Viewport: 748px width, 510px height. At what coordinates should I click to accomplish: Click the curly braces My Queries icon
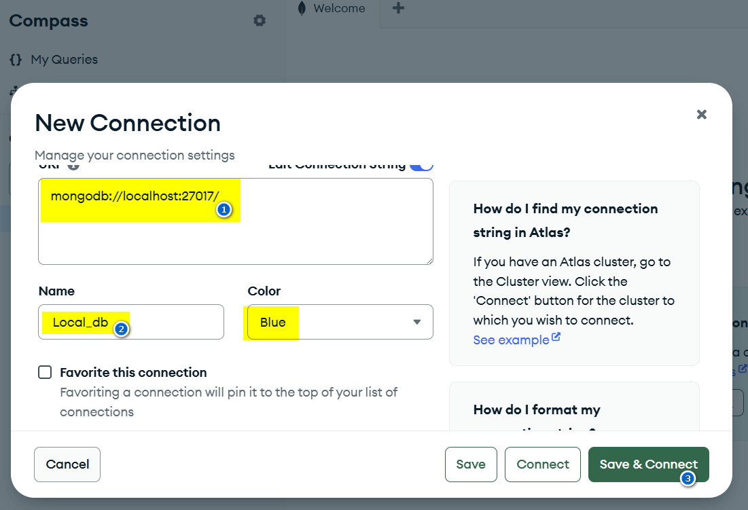coord(16,60)
